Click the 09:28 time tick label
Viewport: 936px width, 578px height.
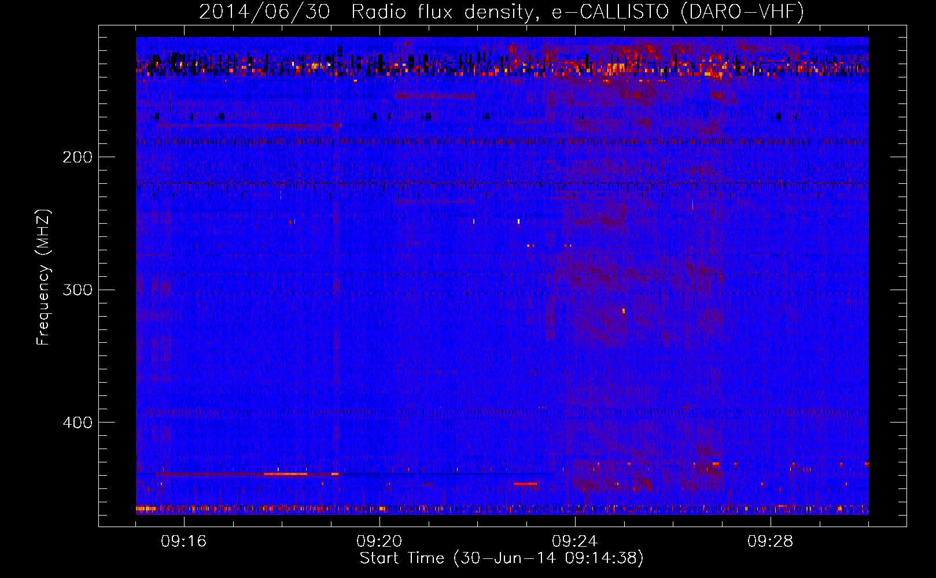pos(771,542)
